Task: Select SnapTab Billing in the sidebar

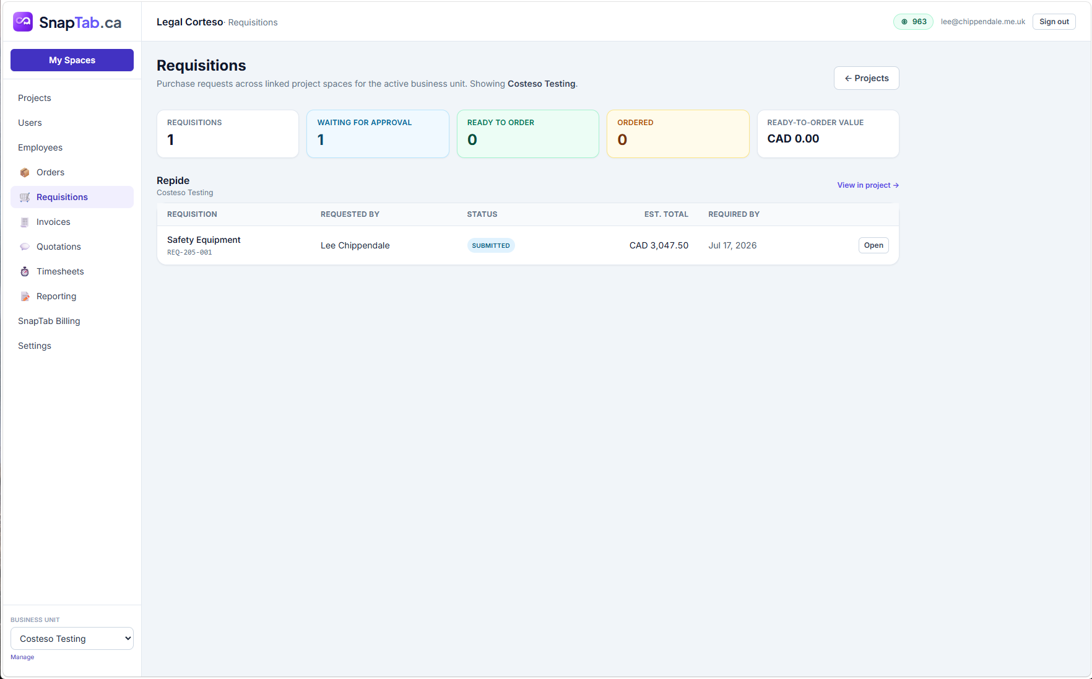Action: tap(49, 321)
